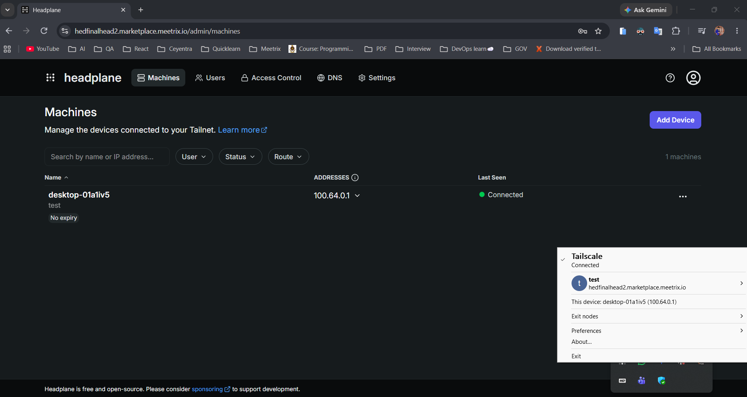Expand the User filter dropdown
The height and width of the screenshot is (397, 747).
point(194,156)
